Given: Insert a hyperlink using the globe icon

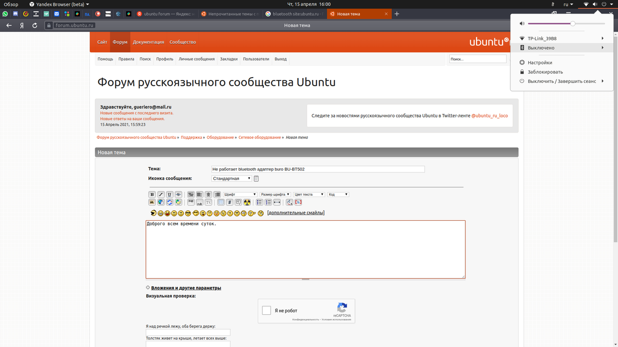Looking at the screenshot, I should tap(160, 201).
